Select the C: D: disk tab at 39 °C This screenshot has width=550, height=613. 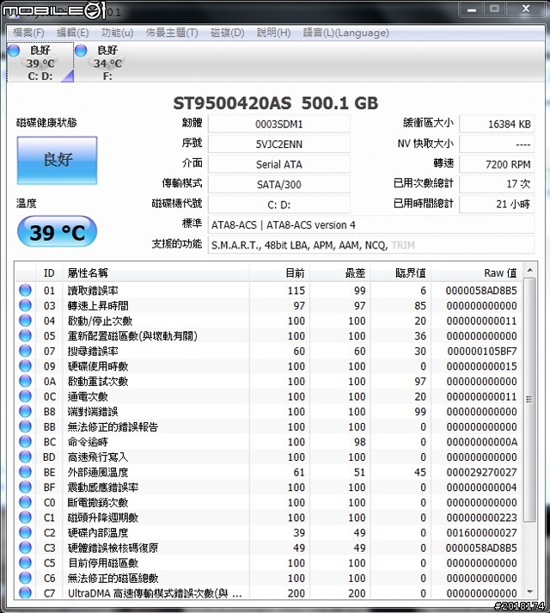click(x=40, y=63)
